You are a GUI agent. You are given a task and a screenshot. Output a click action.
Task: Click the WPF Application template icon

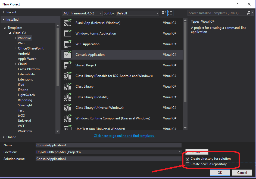[x=68, y=44]
